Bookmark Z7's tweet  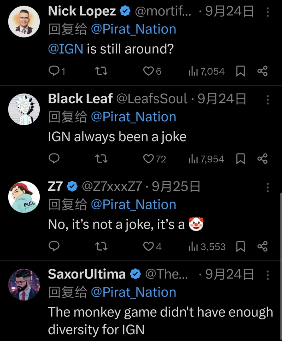coord(240,246)
